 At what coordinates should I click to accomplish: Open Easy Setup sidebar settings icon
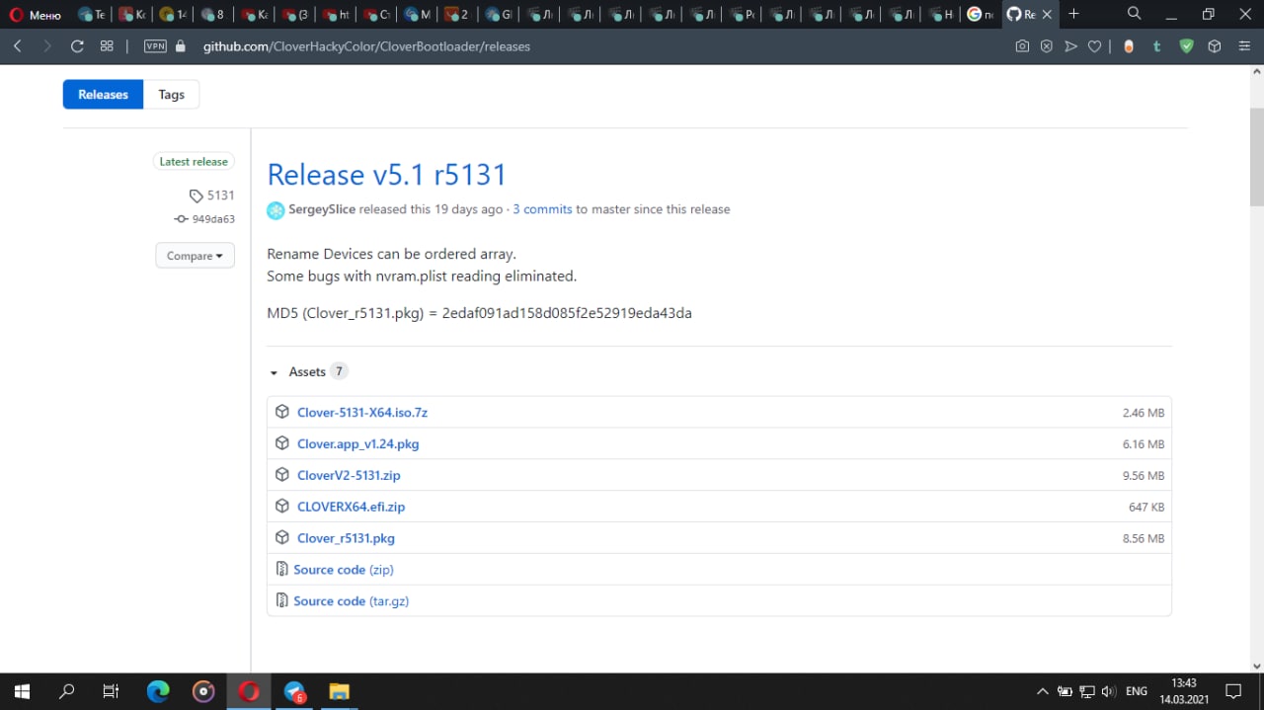pyautogui.click(x=1244, y=46)
